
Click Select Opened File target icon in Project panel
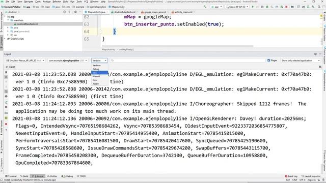(65, 12)
